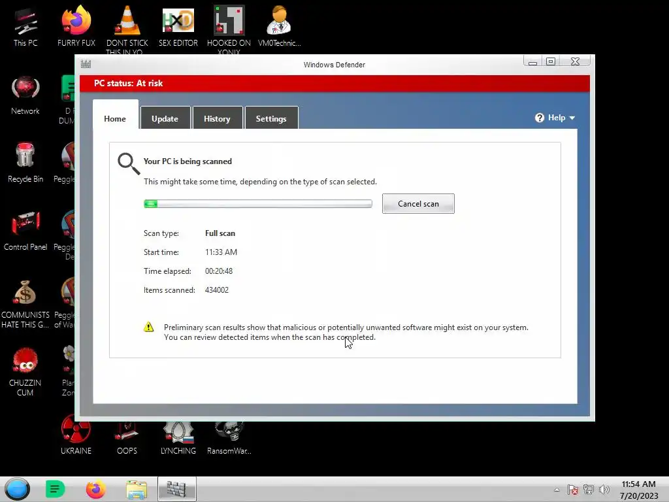Click the 7/20/2023 date in taskbar
This screenshot has width=669, height=502.
639,495
